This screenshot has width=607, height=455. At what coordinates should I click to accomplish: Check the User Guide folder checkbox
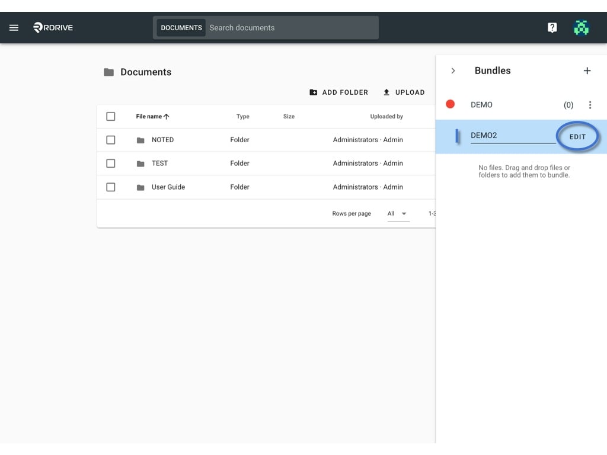111,187
